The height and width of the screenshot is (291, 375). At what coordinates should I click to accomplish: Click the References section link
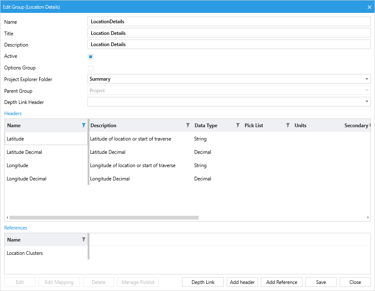[x=15, y=228]
